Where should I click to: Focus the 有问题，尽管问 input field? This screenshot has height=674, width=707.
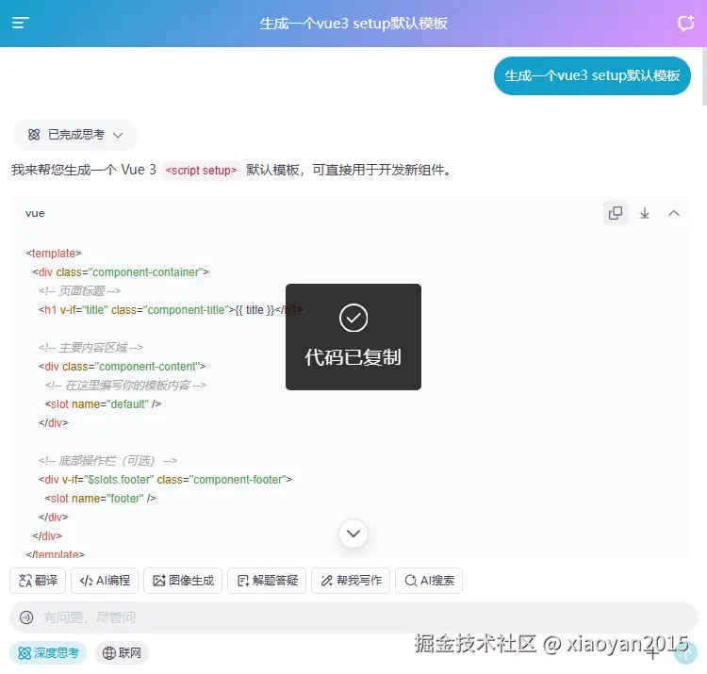coord(353,617)
